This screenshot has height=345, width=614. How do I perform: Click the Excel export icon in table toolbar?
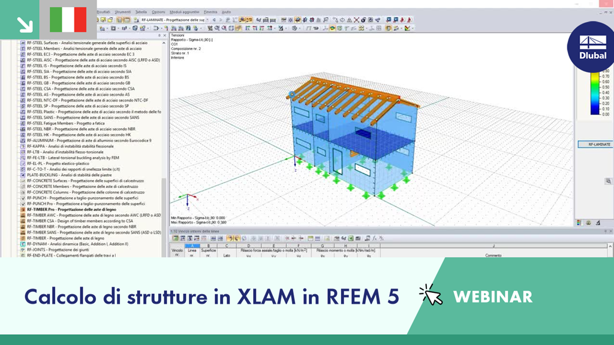pyautogui.click(x=351, y=238)
